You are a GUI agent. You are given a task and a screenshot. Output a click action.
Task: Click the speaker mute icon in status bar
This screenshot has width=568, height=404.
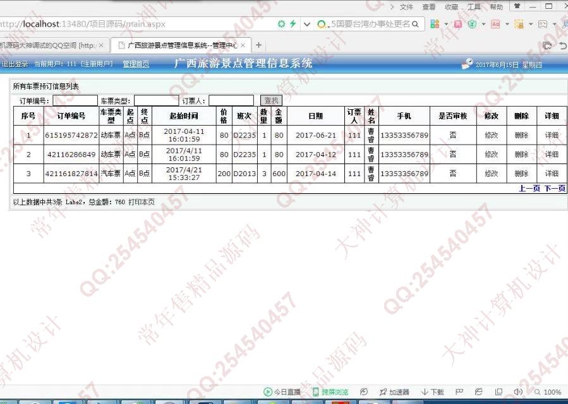[x=518, y=392]
